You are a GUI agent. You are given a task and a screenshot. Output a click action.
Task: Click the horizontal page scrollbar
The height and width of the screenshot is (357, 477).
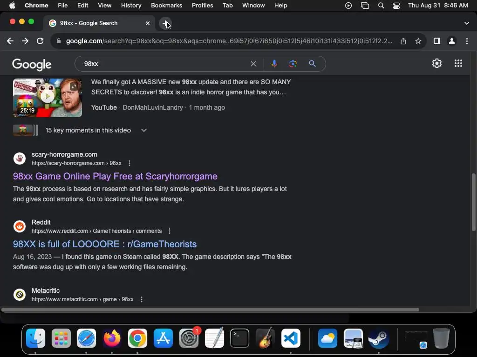tap(210, 310)
